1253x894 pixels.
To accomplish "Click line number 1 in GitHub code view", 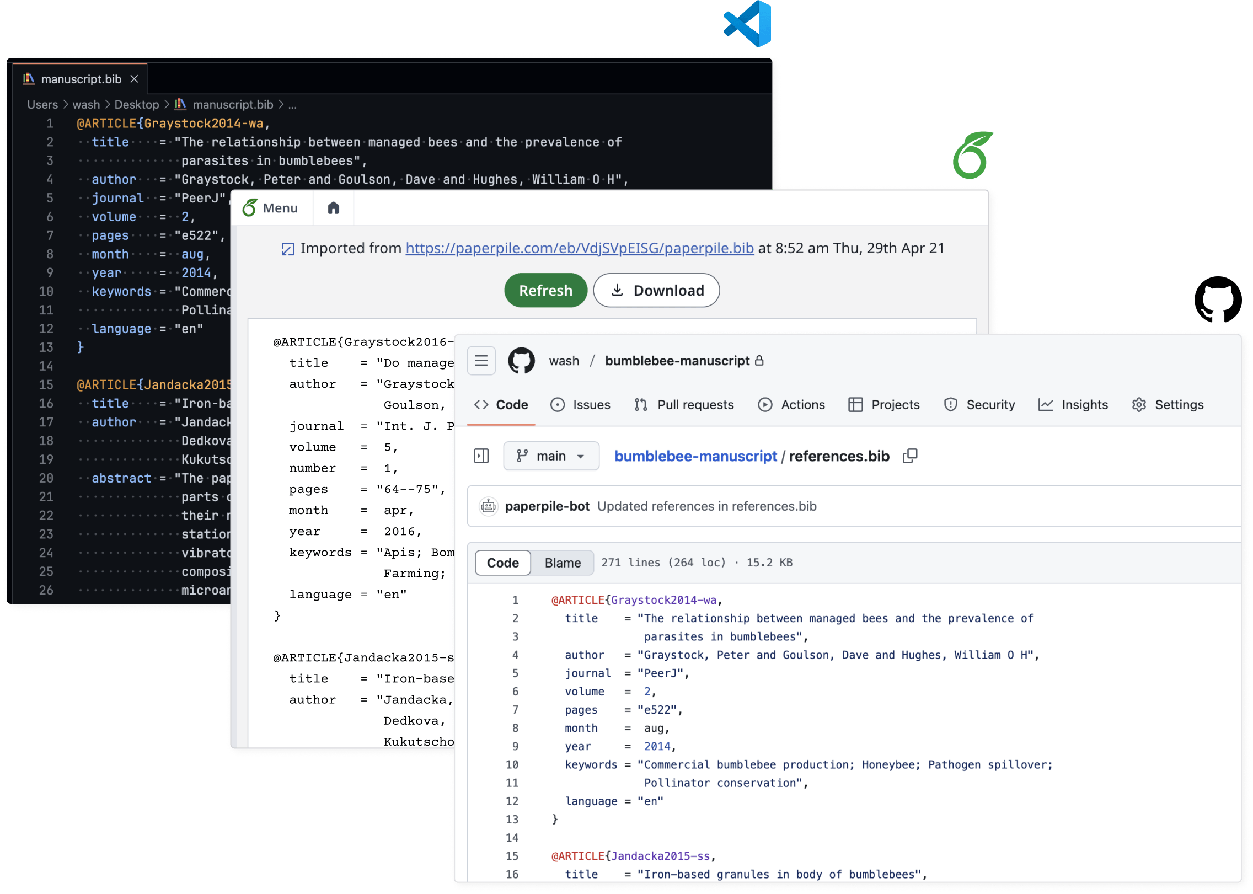I will pos(515,600).
